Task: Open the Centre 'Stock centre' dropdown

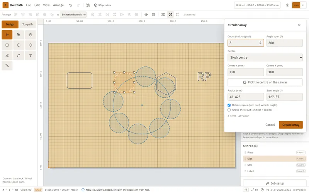Action: click(x=265, y=58)
